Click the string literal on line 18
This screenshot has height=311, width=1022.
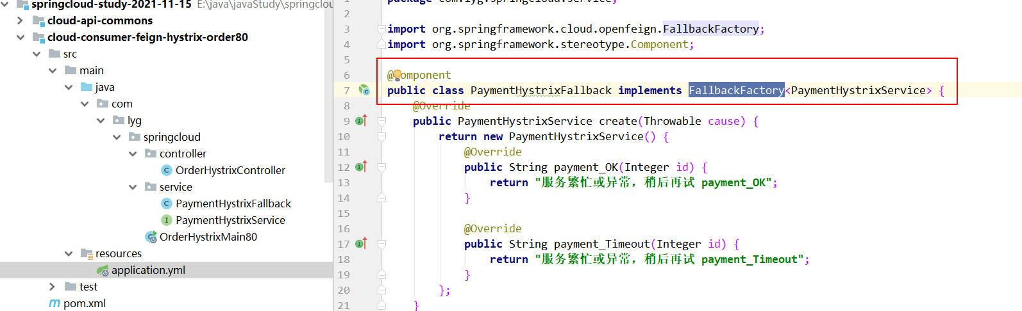(669, 259)
